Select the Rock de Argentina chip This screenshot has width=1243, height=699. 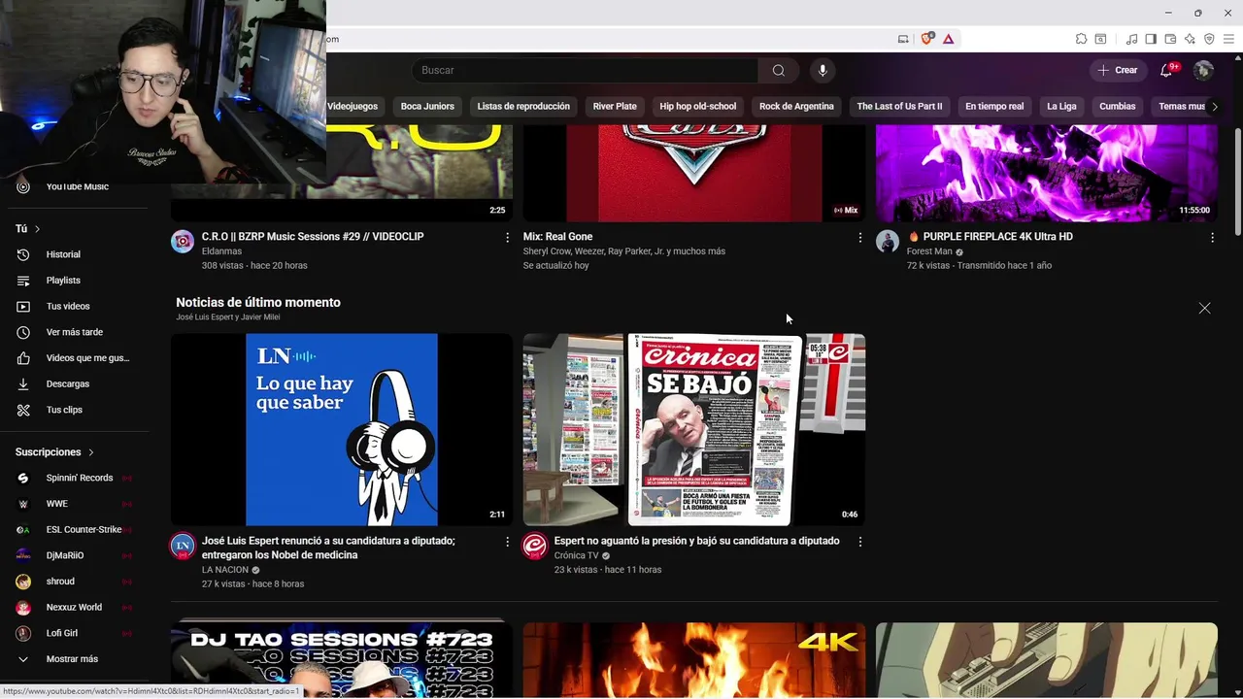click(796, 106)
